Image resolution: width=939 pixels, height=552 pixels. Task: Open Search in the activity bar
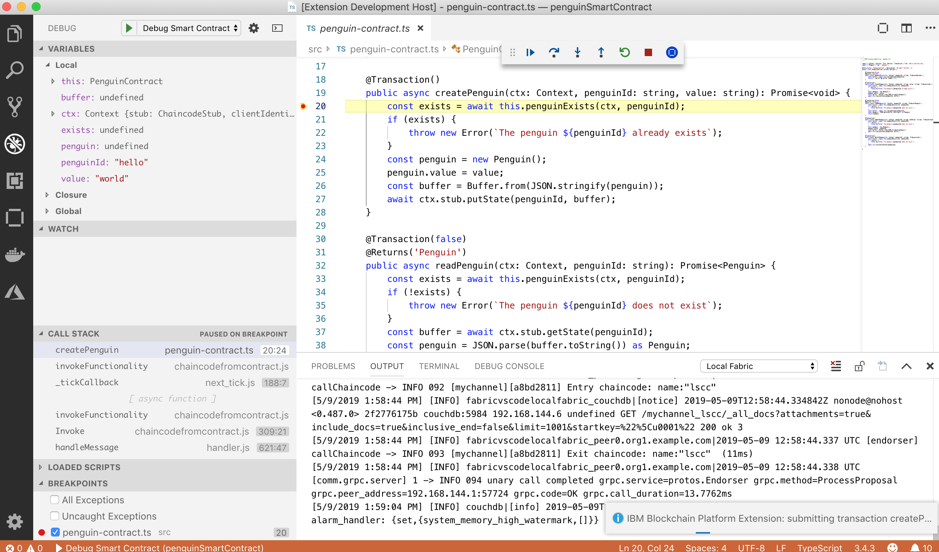click(x=15, y=69)
